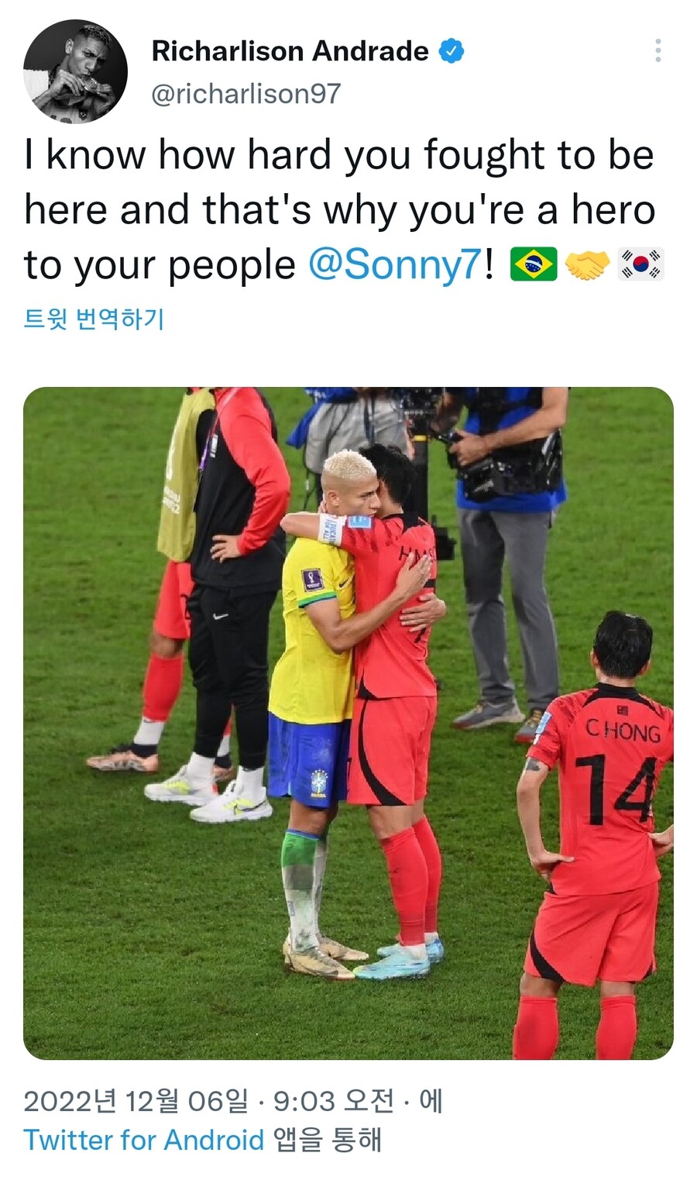Click 트윗 번역하기 to translate tweet
The height and width of the screenshot is (1177, 697).
(x=94, y=319)
